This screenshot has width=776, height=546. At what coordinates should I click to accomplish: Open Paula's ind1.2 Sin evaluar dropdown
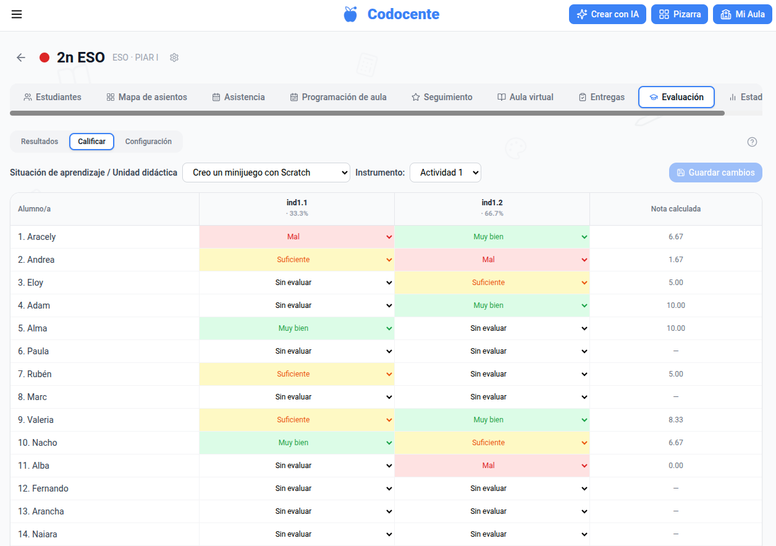tap(492, 351)
